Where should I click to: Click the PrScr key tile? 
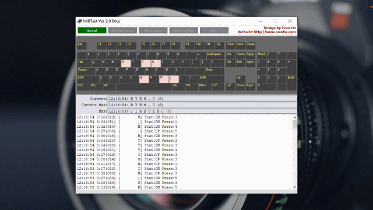tap(231, 45)
